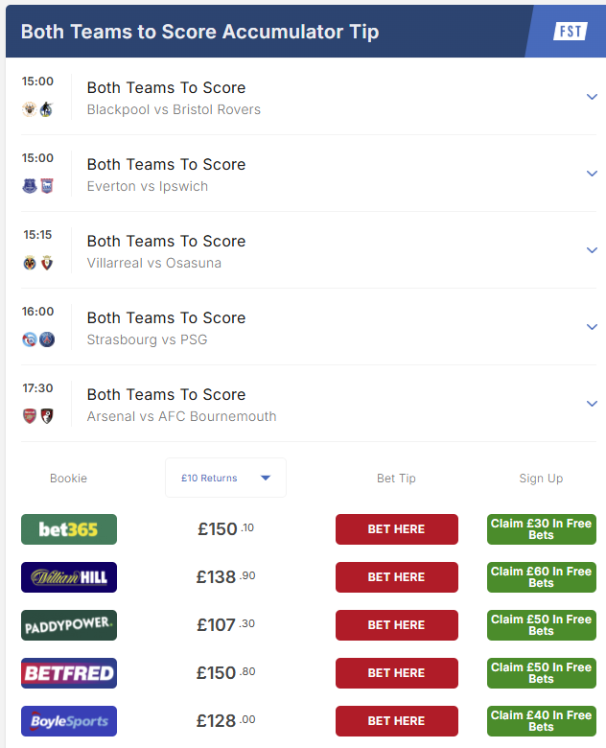Image resolution: width=606 pixels, height=748 pixels.
Task: Click the FST logo in header
Action: (571, 32)
